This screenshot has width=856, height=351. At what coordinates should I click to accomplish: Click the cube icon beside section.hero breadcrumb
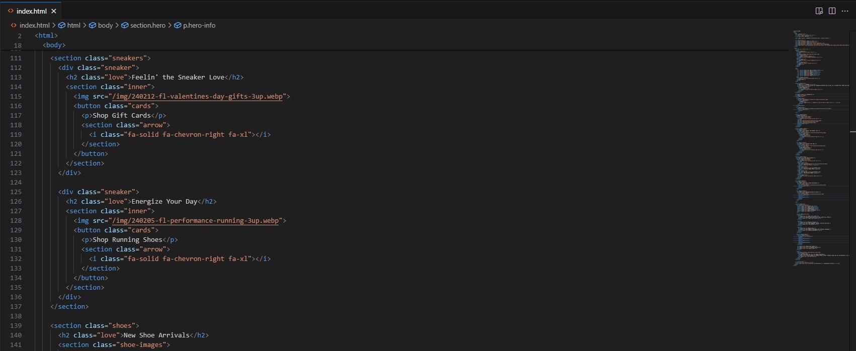[125, 25]
